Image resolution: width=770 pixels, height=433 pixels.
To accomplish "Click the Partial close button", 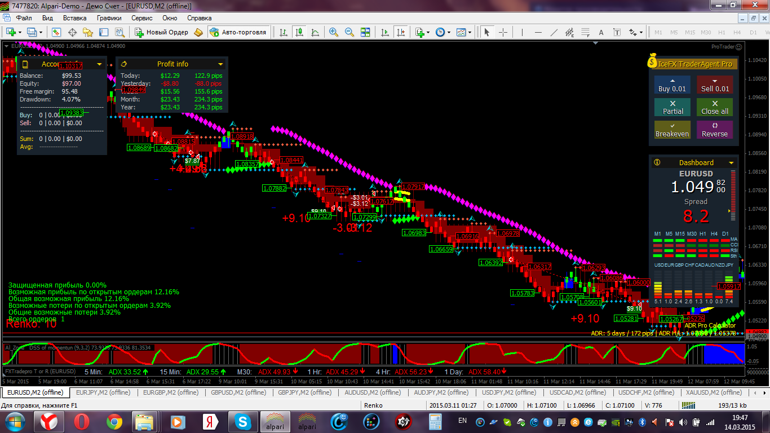I will [x=672, y=107].
